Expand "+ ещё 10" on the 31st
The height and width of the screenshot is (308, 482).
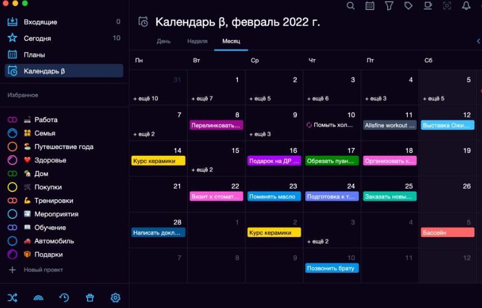click(145, 99)
